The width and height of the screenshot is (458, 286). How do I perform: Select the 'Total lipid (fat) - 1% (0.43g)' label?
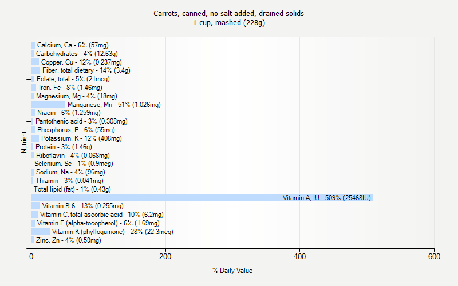pos(73,189)
